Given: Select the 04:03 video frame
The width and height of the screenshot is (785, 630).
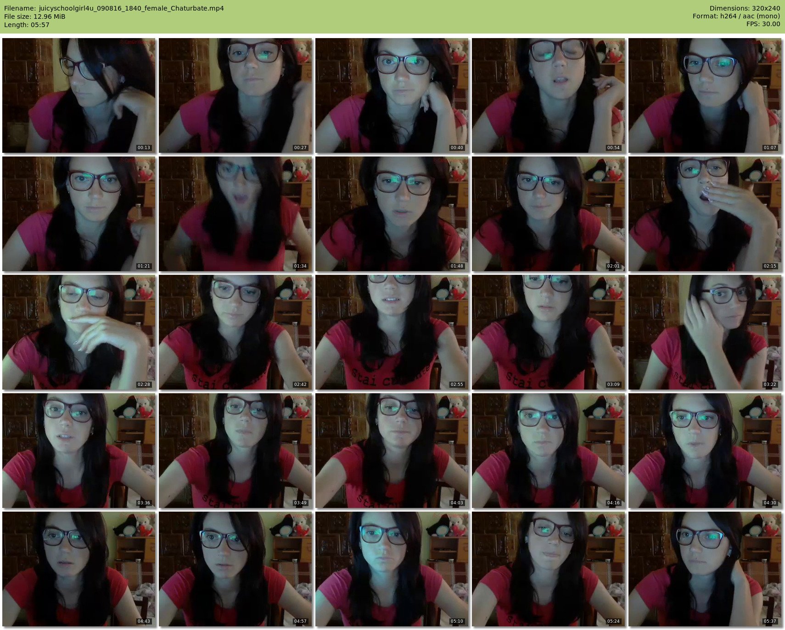Looking at the screenshot, I should click(392, 451).
